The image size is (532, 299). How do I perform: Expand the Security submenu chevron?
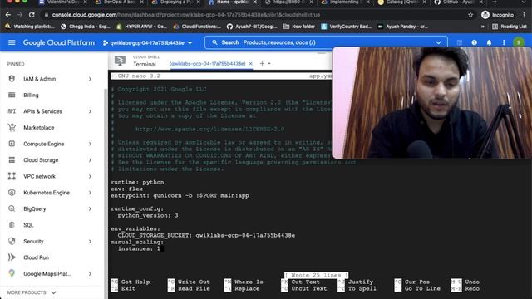click(x=90, y=242)
